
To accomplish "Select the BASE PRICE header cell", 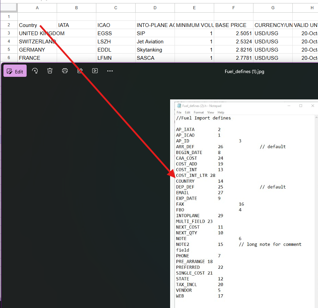I will pos(234,25).
